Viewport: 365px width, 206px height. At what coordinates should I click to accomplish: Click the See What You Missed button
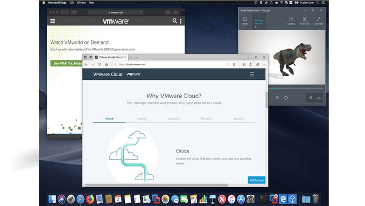tap(67, 63)
